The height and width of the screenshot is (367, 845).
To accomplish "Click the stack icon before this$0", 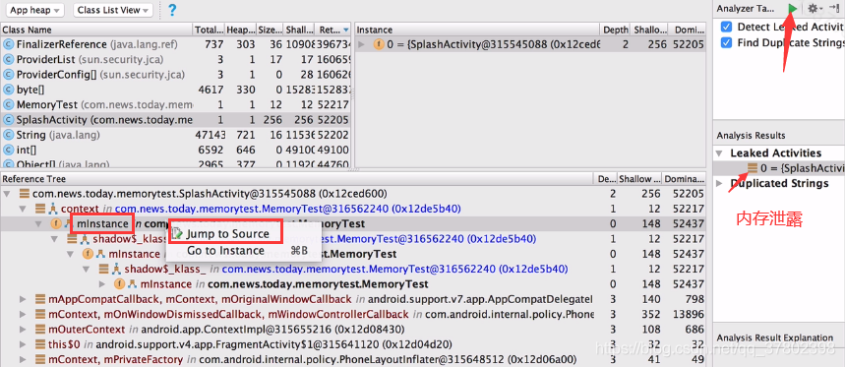I will [x=40, y=343].
